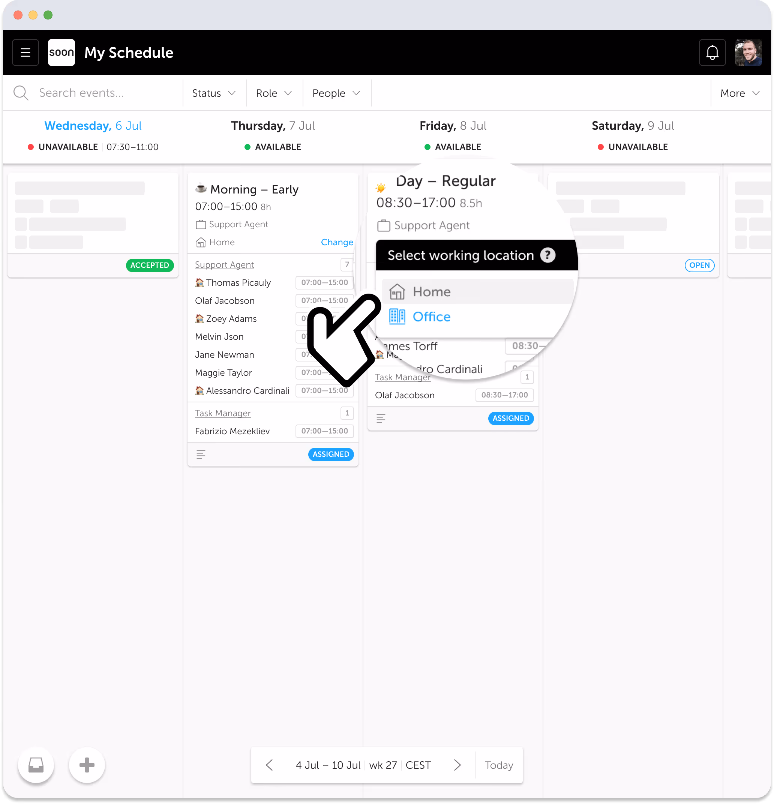Expand the People filter
Viewport: 774px width, 804px height.
tap(336, 93)
